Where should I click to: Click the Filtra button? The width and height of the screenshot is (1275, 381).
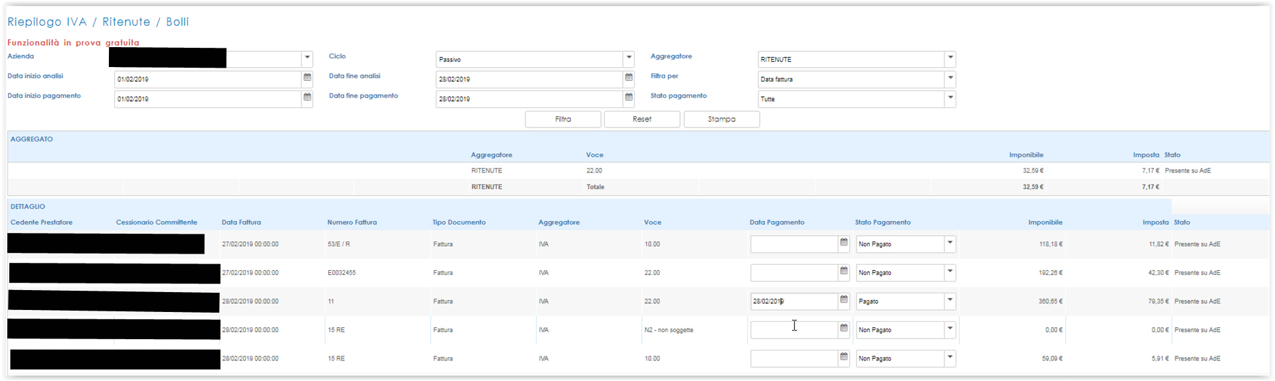point(563,119)
